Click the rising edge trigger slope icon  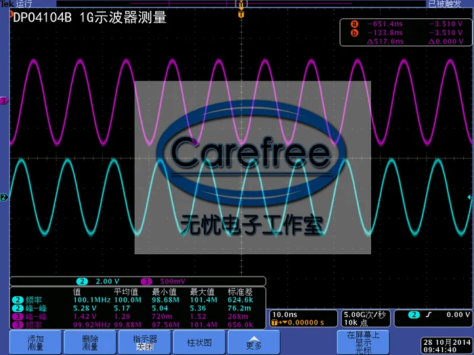tap(429, 315)
